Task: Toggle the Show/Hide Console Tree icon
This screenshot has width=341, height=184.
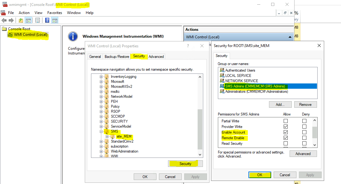Action: point(28,20)
